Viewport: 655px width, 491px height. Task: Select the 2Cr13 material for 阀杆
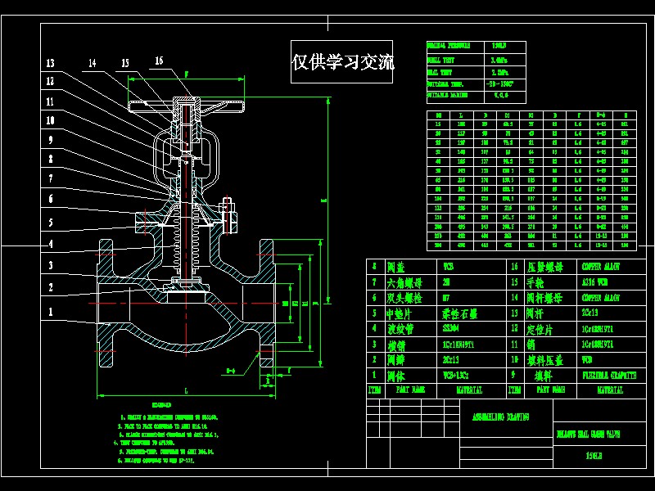(x=589, y=313)
